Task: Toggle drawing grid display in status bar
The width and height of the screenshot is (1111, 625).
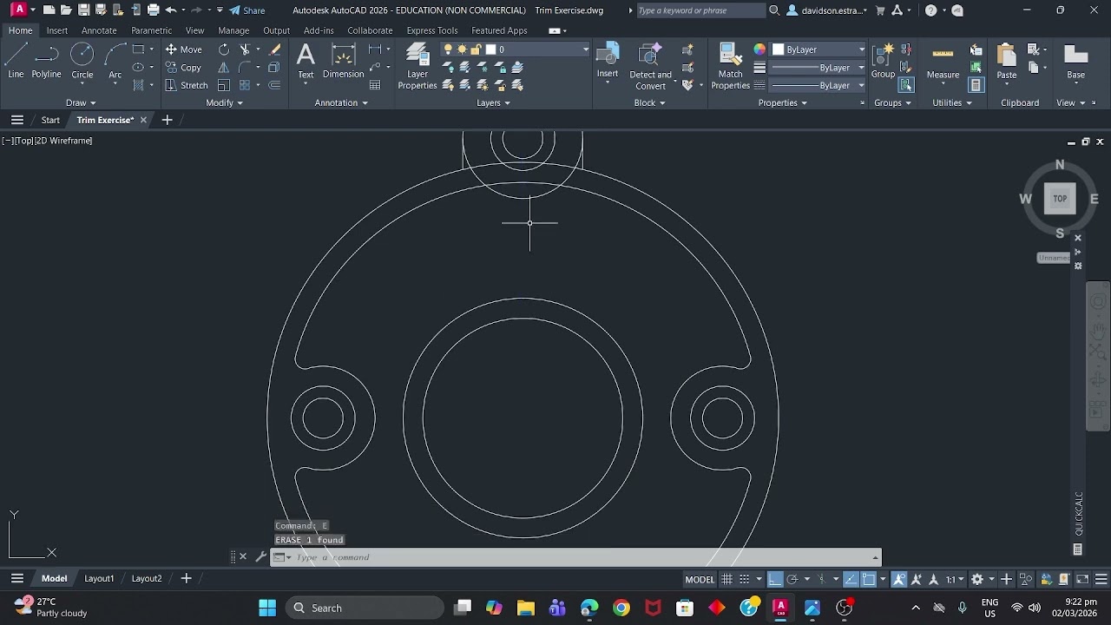Action: (726, 579)
